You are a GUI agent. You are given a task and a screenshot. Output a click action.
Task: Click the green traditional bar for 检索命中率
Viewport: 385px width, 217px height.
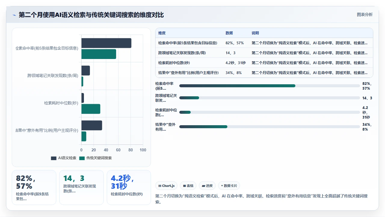(99, 54)
